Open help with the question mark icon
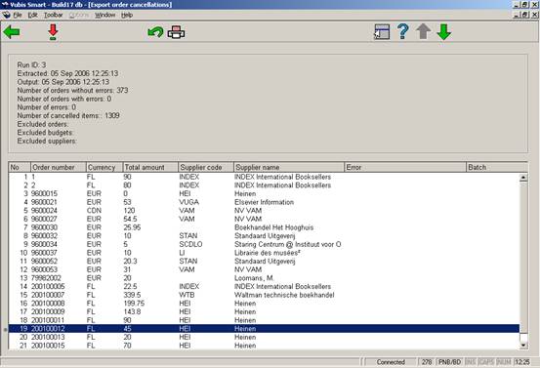This screenshot has width=540, height=368. [x=402, y=31]
